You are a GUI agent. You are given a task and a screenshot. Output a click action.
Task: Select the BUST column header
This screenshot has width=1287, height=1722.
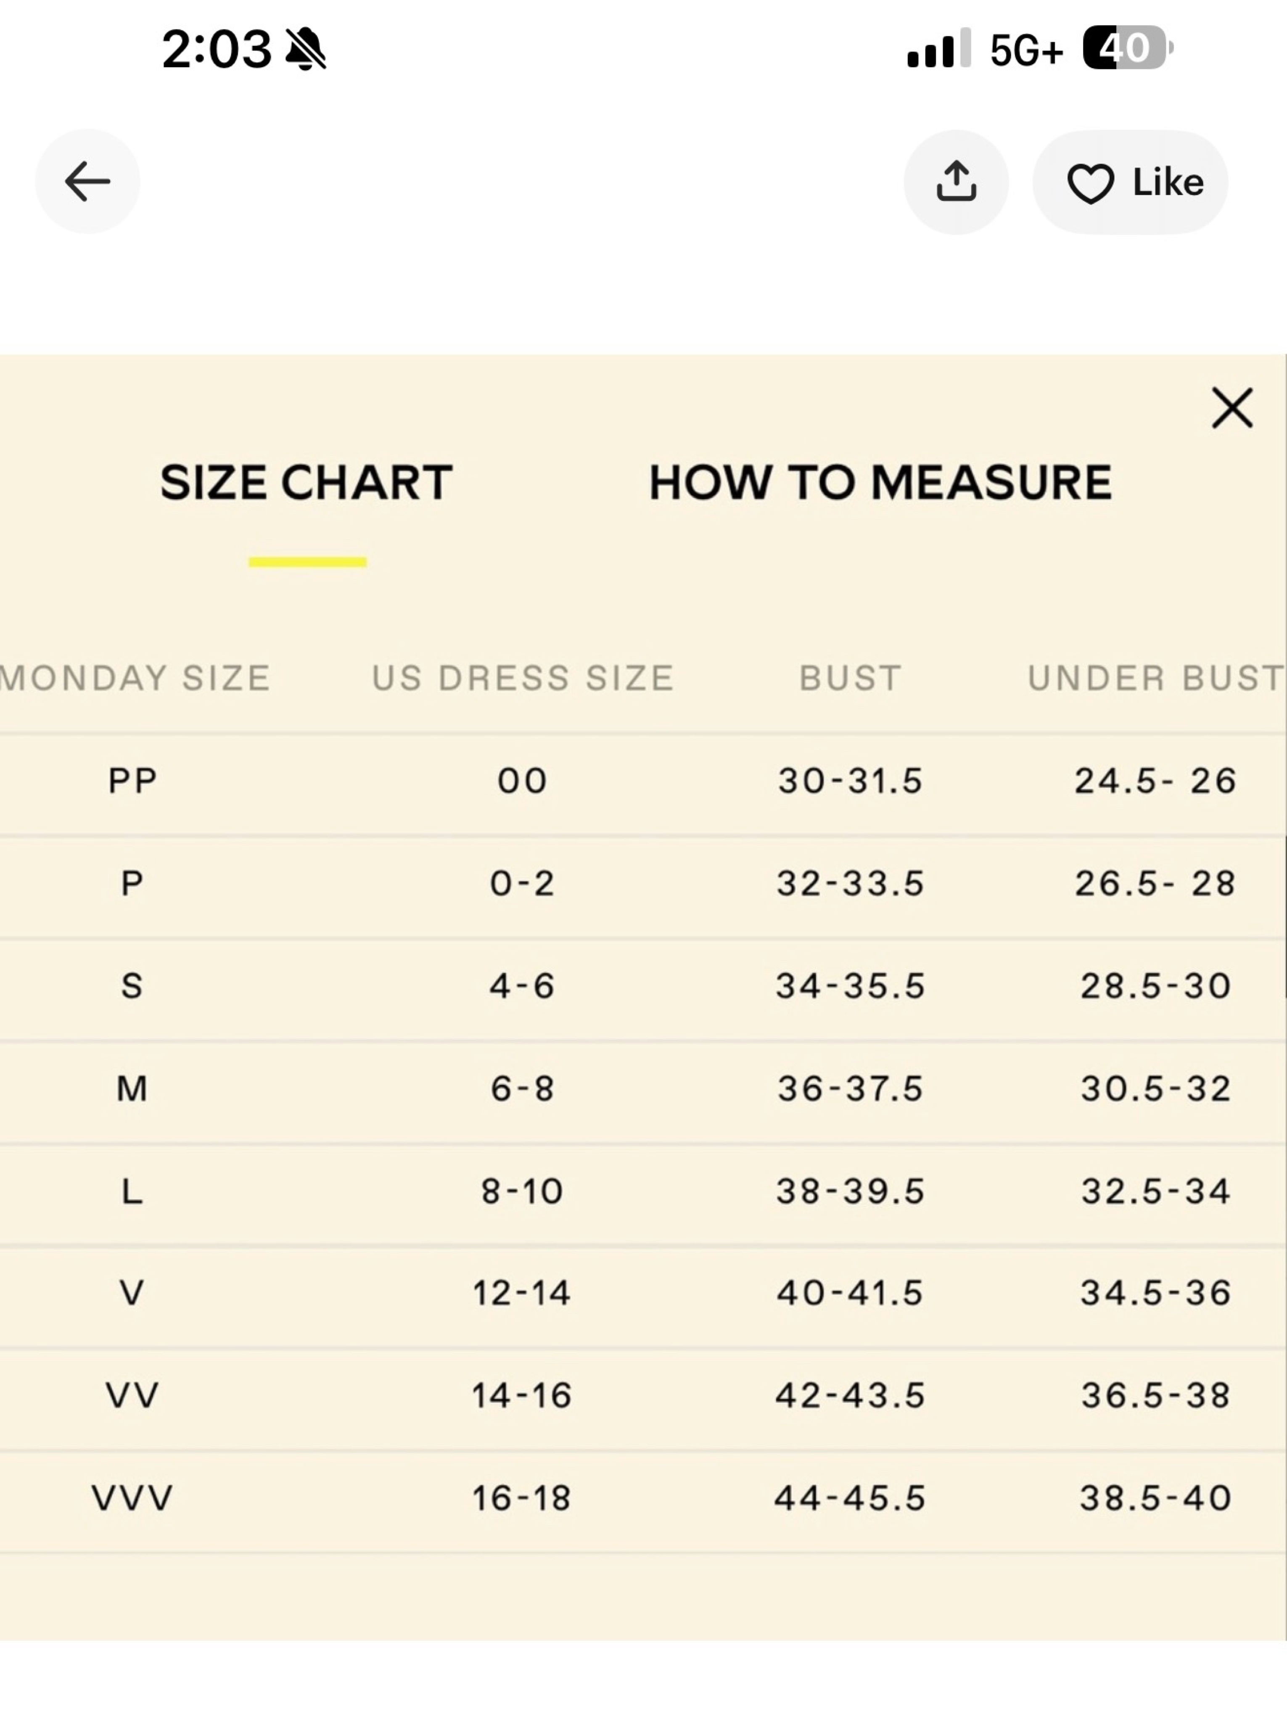pyautogui.click(x=850, y=678)
